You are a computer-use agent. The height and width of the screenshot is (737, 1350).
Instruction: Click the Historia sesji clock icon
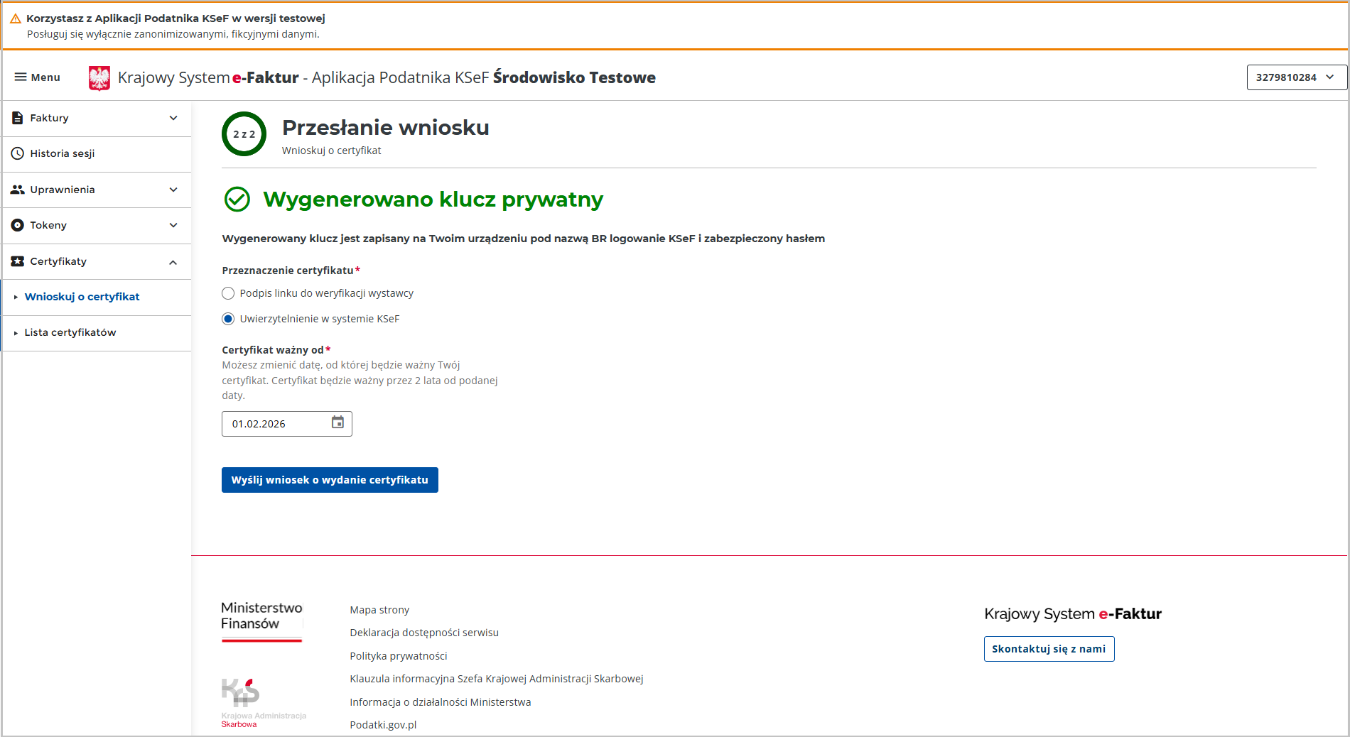click(18, 153)
